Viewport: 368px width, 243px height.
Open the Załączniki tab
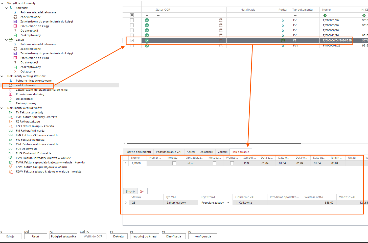(206, 152)
